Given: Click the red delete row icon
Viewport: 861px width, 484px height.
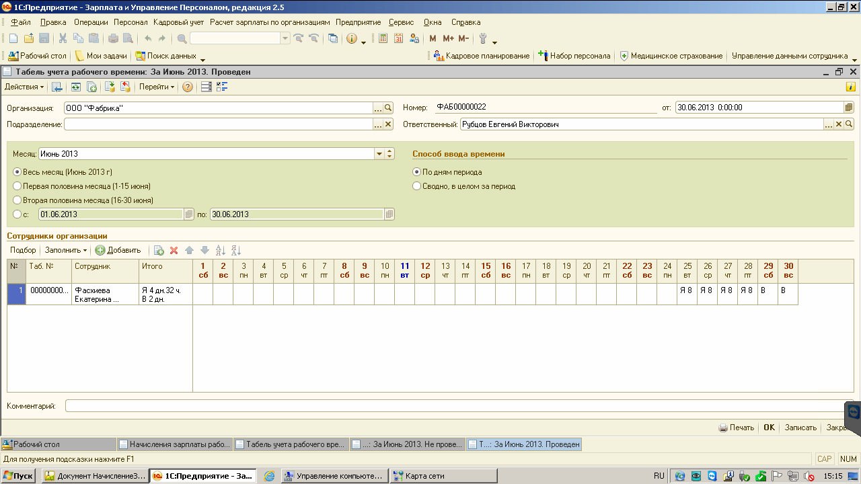Looking at the screenshot, I should [174, 250].
